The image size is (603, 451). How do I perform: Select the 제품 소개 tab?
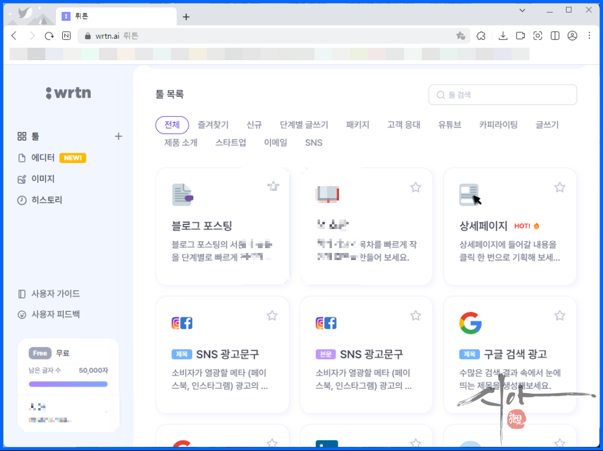181,143
